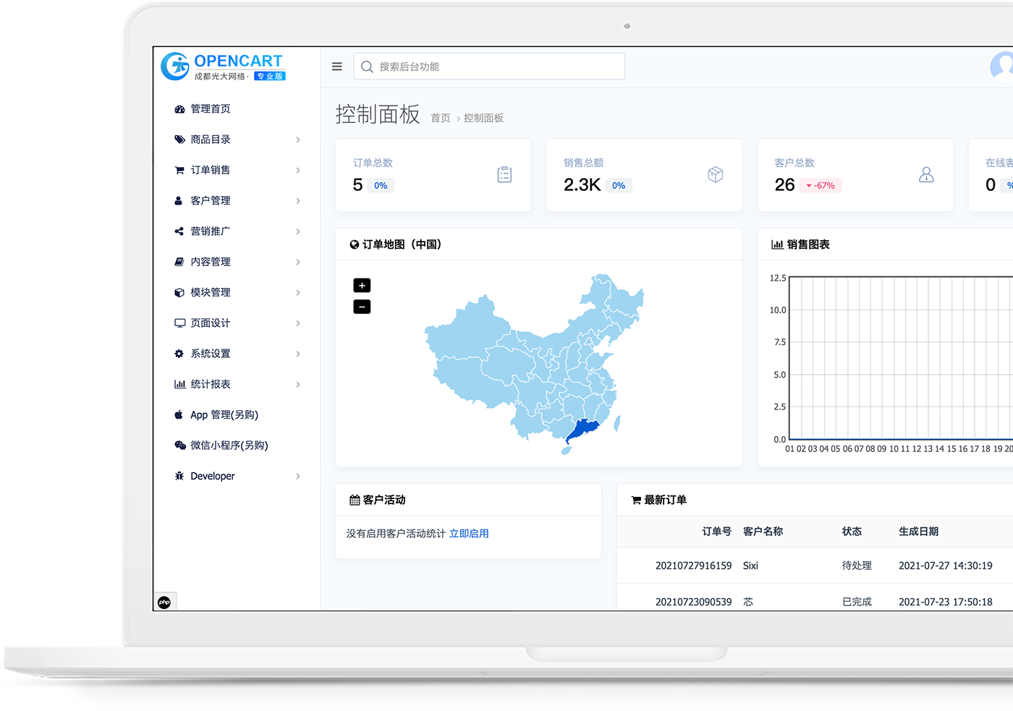The width and height of the screenshot is (1013, 711).
Task: Expand the 系统设置 submenu arrow
Action: tap(297, 354)
